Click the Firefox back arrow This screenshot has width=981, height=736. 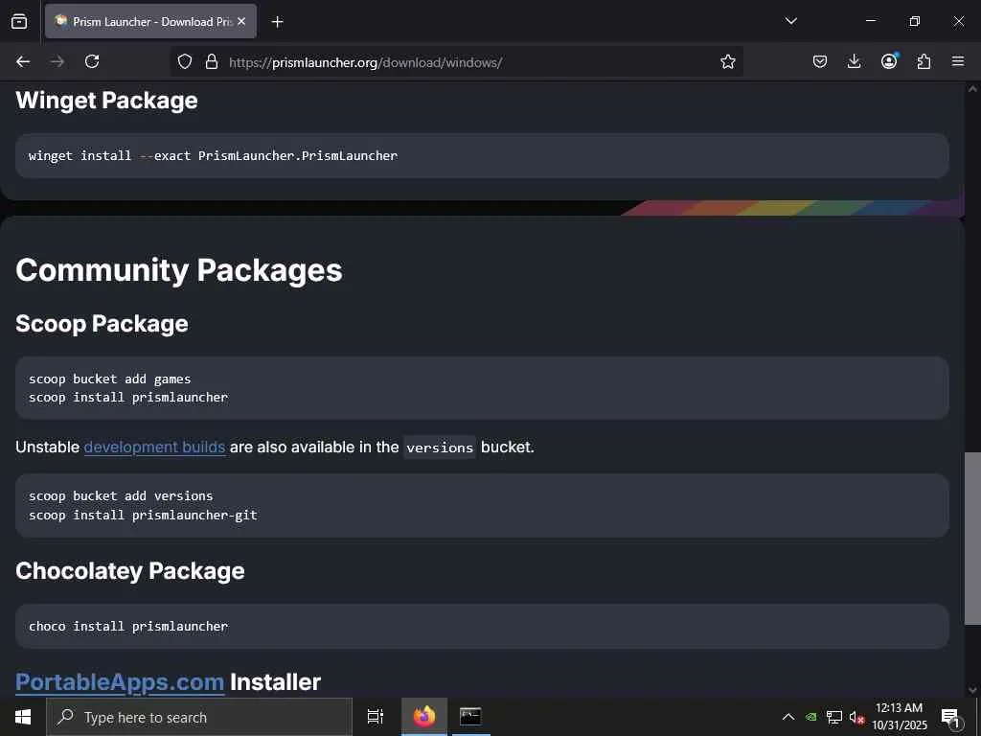click(x=23, y=61)
